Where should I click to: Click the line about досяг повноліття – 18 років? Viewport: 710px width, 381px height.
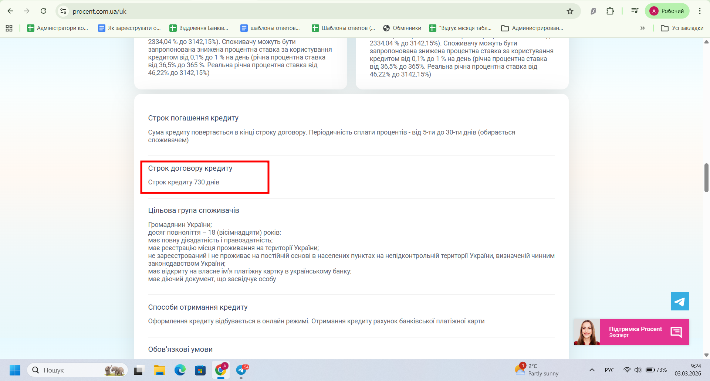tap(214, 232)
